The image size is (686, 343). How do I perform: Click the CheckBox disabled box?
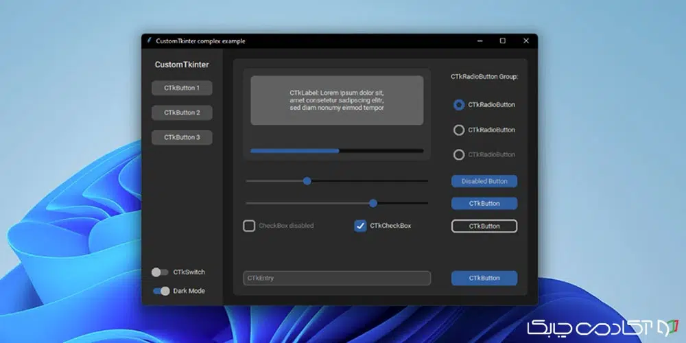click(x=249, y=226)
